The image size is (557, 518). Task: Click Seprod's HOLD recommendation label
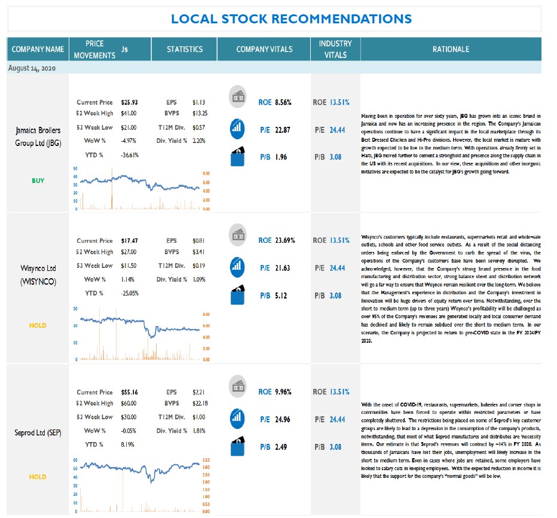pos(38,477)
